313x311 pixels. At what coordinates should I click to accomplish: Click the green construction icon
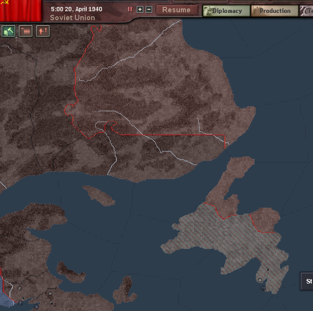[8, 31]
